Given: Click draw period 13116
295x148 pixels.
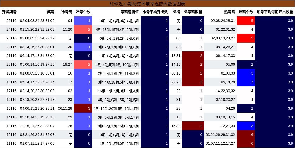Looking at the screenshot, I should point(11,126).
